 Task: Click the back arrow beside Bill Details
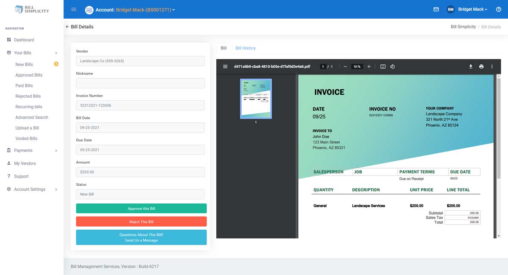coord(67,27)
